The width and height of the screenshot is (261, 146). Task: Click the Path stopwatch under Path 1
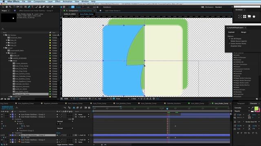point(22,126)
